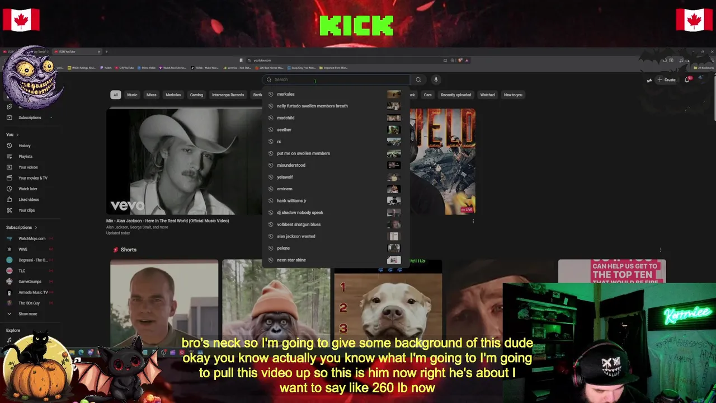Image resolution: width=716 pixels, height=403 pixels.
Task: Choose 'alan jackson wanted' suggestion
Action: point(336,236)
